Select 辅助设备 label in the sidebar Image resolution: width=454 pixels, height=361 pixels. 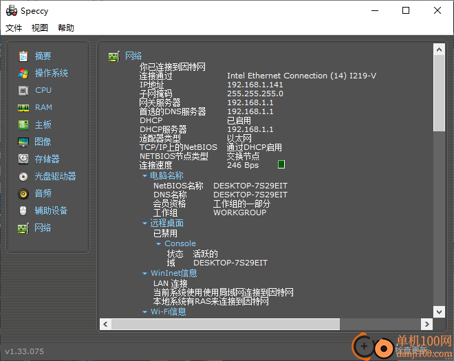(x=51, y=210)
